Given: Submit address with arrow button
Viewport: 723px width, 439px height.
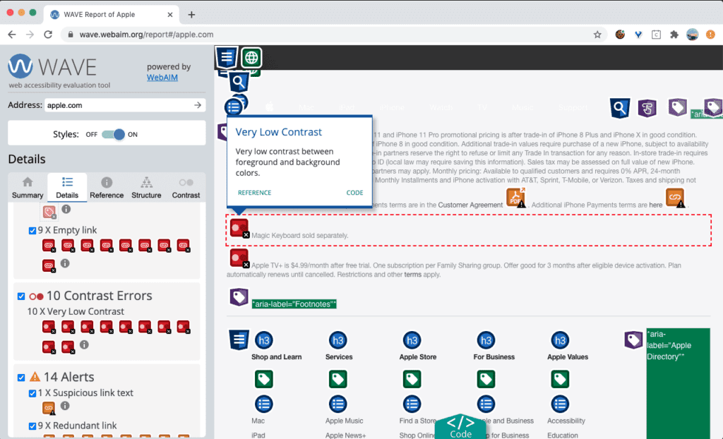Looking at the screenshot, I should [x=198, y=105].
